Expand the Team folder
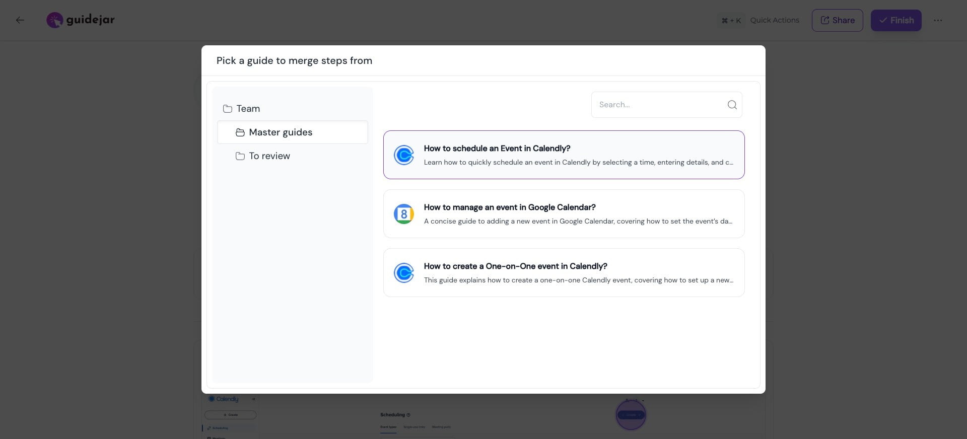 tap(248, 109)
